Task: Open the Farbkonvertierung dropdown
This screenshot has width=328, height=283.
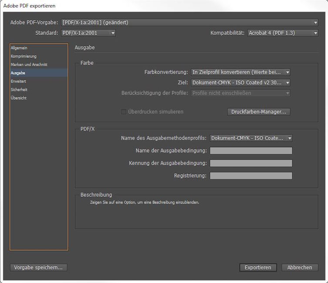Action: point(240,72)
